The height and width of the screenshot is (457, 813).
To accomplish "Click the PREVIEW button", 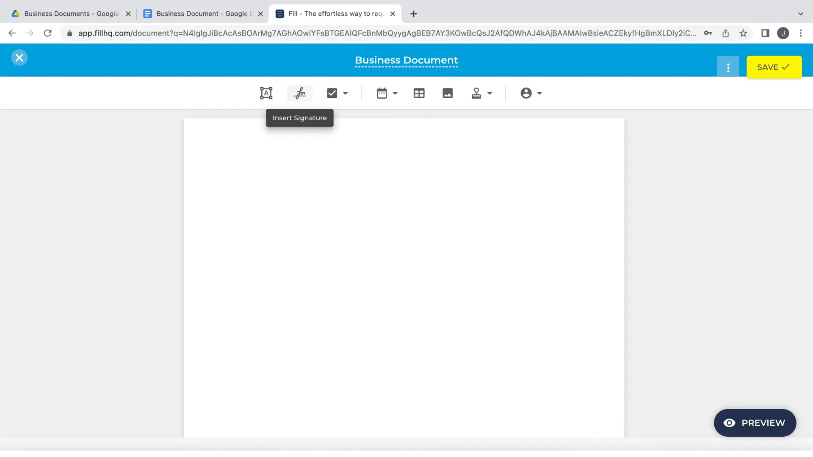I will (x=755, y=423).
